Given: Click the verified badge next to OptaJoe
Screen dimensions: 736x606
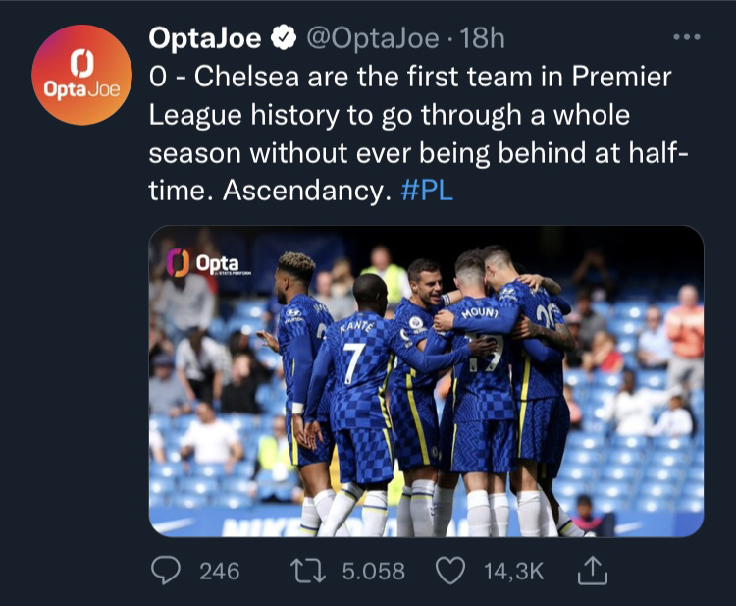Looking at the screenshot, I should tap(284, 38).
